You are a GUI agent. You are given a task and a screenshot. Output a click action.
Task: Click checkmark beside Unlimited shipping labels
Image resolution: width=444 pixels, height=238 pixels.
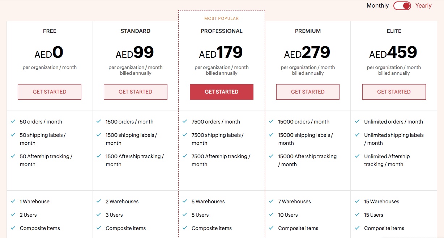(357, 135)
